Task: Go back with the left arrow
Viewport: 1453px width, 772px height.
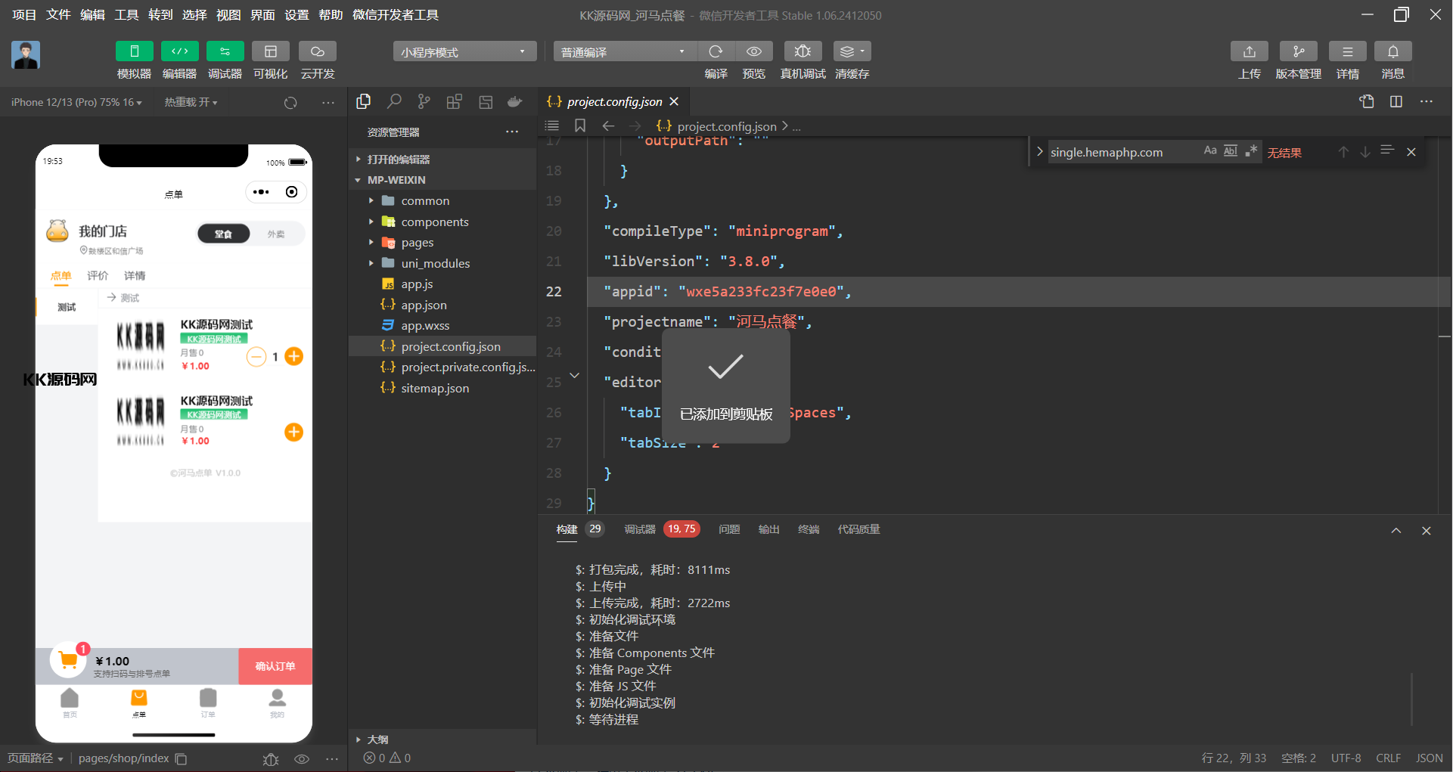Action: point(608,126)
